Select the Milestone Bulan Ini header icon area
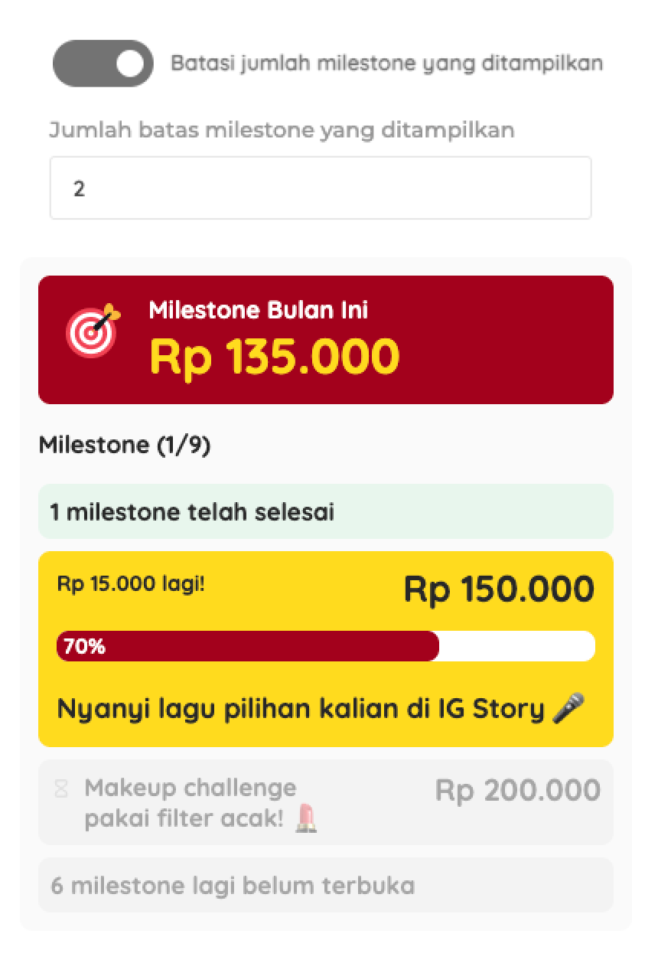 (x=92, y=332)
